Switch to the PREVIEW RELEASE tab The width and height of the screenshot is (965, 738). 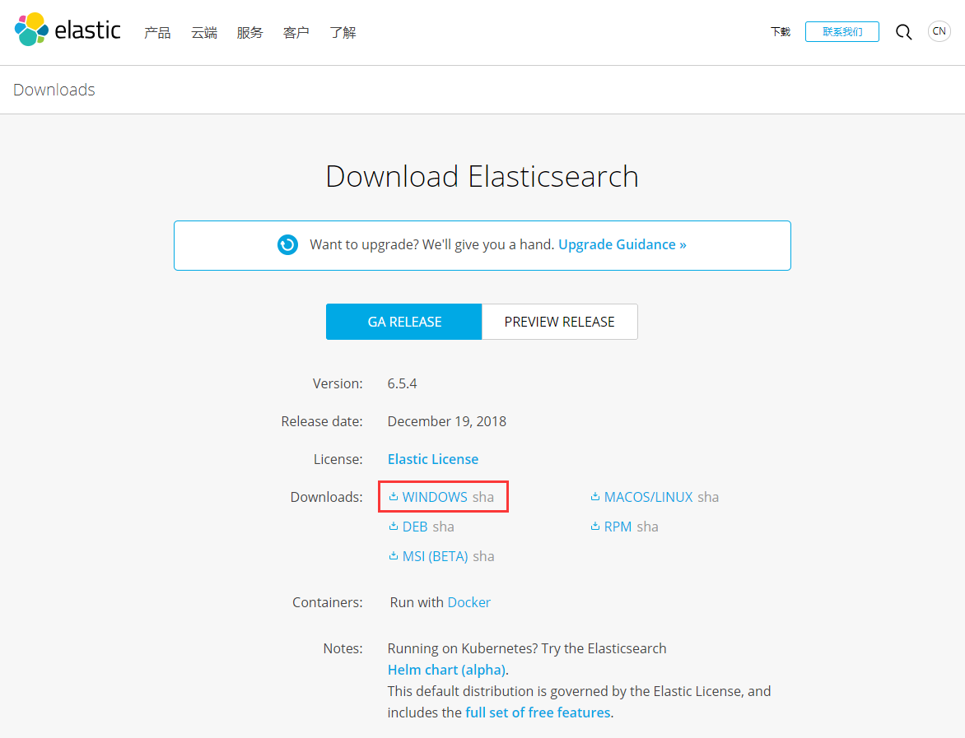[559, 322]
